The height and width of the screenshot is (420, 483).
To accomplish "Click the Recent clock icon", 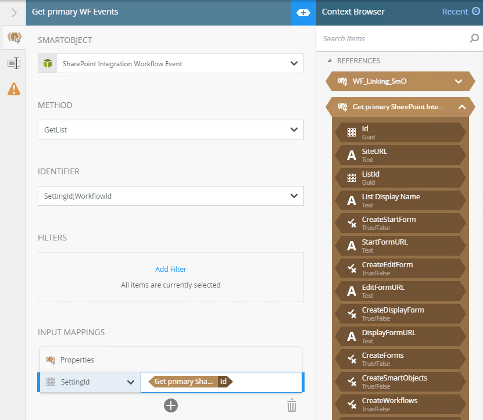I will click(x=475, y=12).
